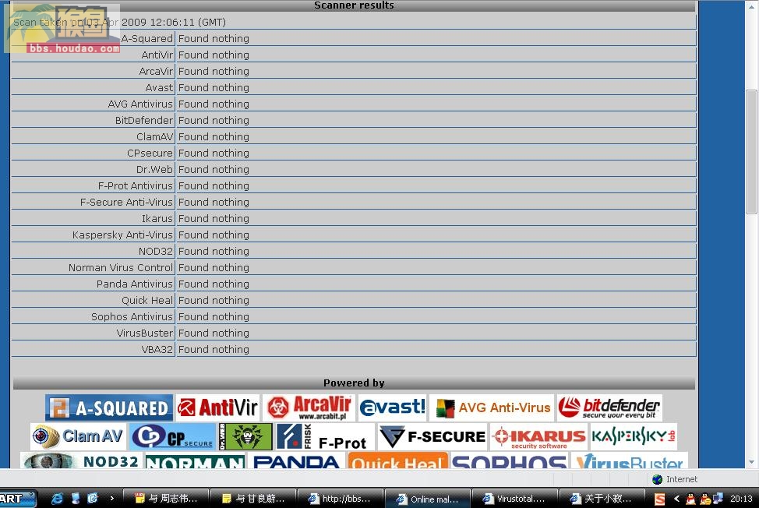Open the Sophos logo
This screenshot has height=508, width=759.
pyautogui.click(x=509, y=460)
